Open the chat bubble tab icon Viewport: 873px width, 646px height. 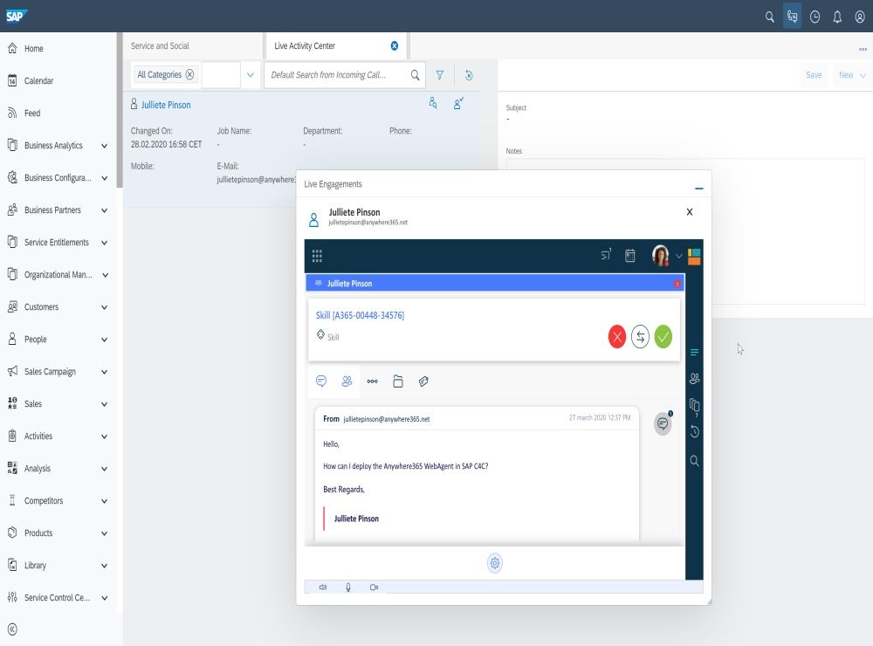[321, 381]
